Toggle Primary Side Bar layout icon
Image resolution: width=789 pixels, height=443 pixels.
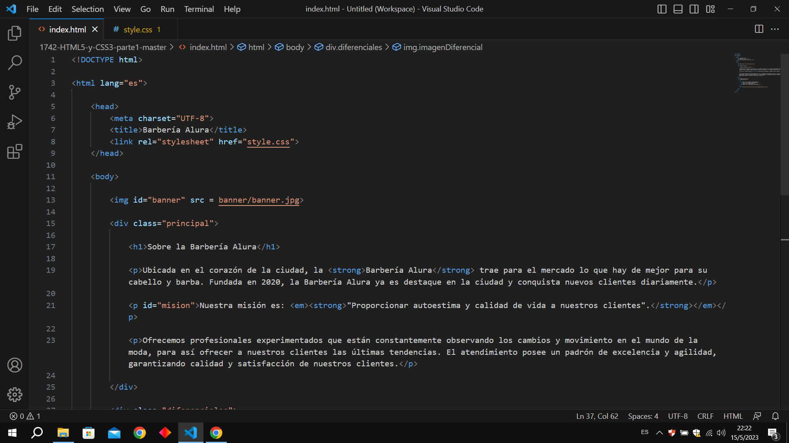(x=662, y=9)
